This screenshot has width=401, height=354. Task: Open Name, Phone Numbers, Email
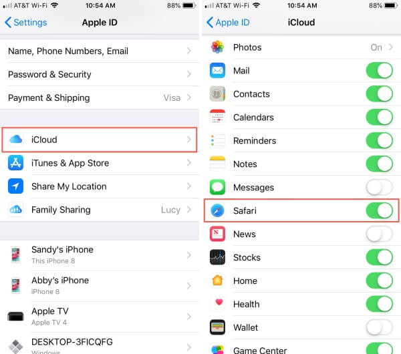coord(100,51)
